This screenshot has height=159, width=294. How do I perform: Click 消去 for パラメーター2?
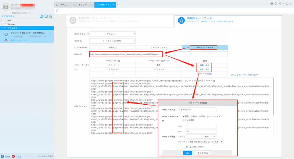[x=207, y=69]
